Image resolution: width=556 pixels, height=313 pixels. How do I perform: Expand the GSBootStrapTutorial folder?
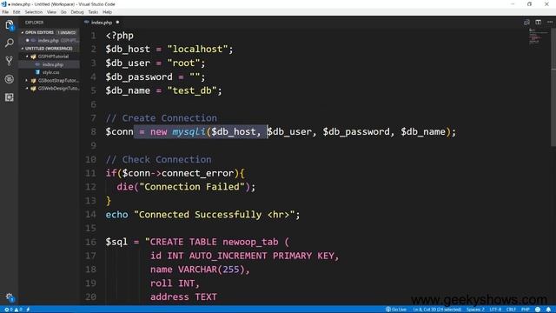pos(27,81)
